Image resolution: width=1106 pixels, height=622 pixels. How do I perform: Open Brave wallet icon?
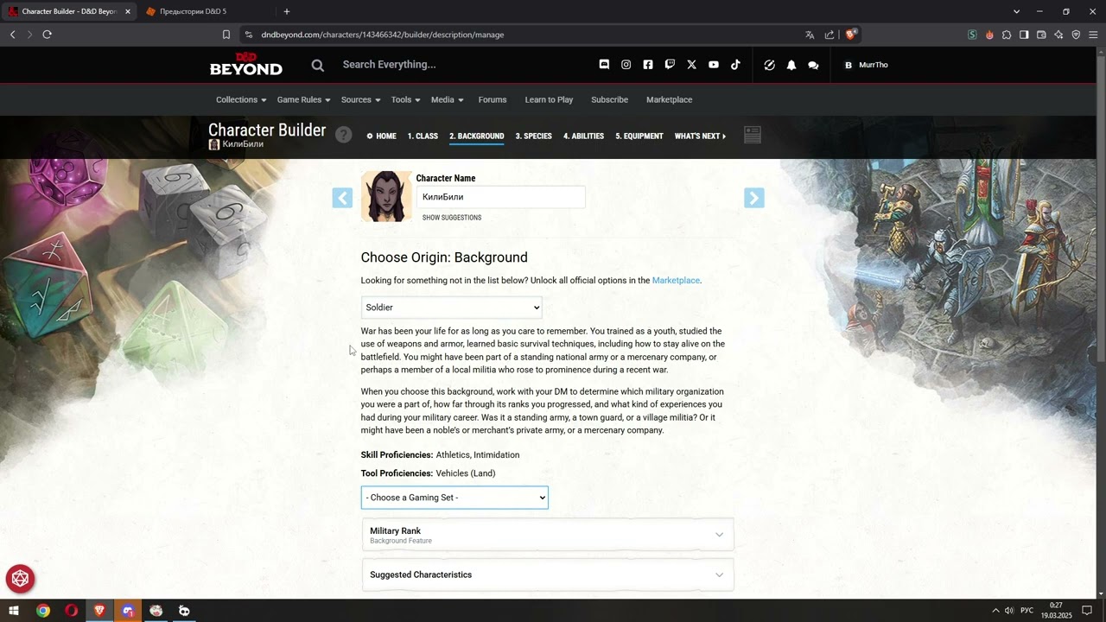click(1041, 35)
